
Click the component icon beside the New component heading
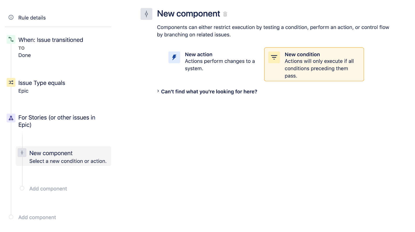[x=146, y=14]
